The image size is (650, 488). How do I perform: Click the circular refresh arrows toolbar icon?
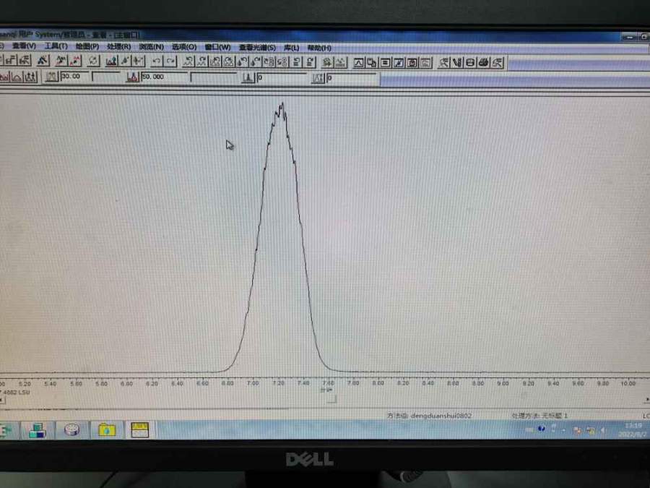tap(93, 61)
